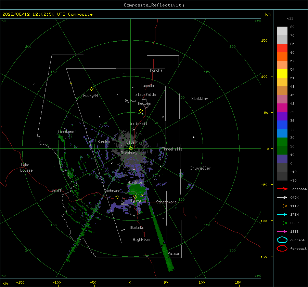The height and width of the screenshot is (287, 308).
Task: Click the white plus marker below Stettler
Action: [x=193, y=137]
